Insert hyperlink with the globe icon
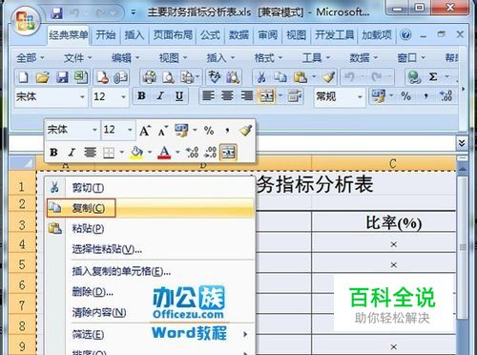477x355 pixels. 414,77
